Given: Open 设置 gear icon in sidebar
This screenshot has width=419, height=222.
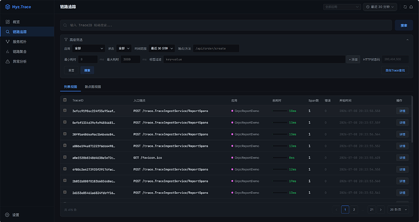Looking at the screenshot, I should 7,215.
